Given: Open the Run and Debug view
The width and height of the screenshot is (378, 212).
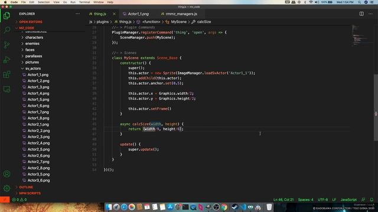Looking at the screenshot, I should (x=6, y=59).
